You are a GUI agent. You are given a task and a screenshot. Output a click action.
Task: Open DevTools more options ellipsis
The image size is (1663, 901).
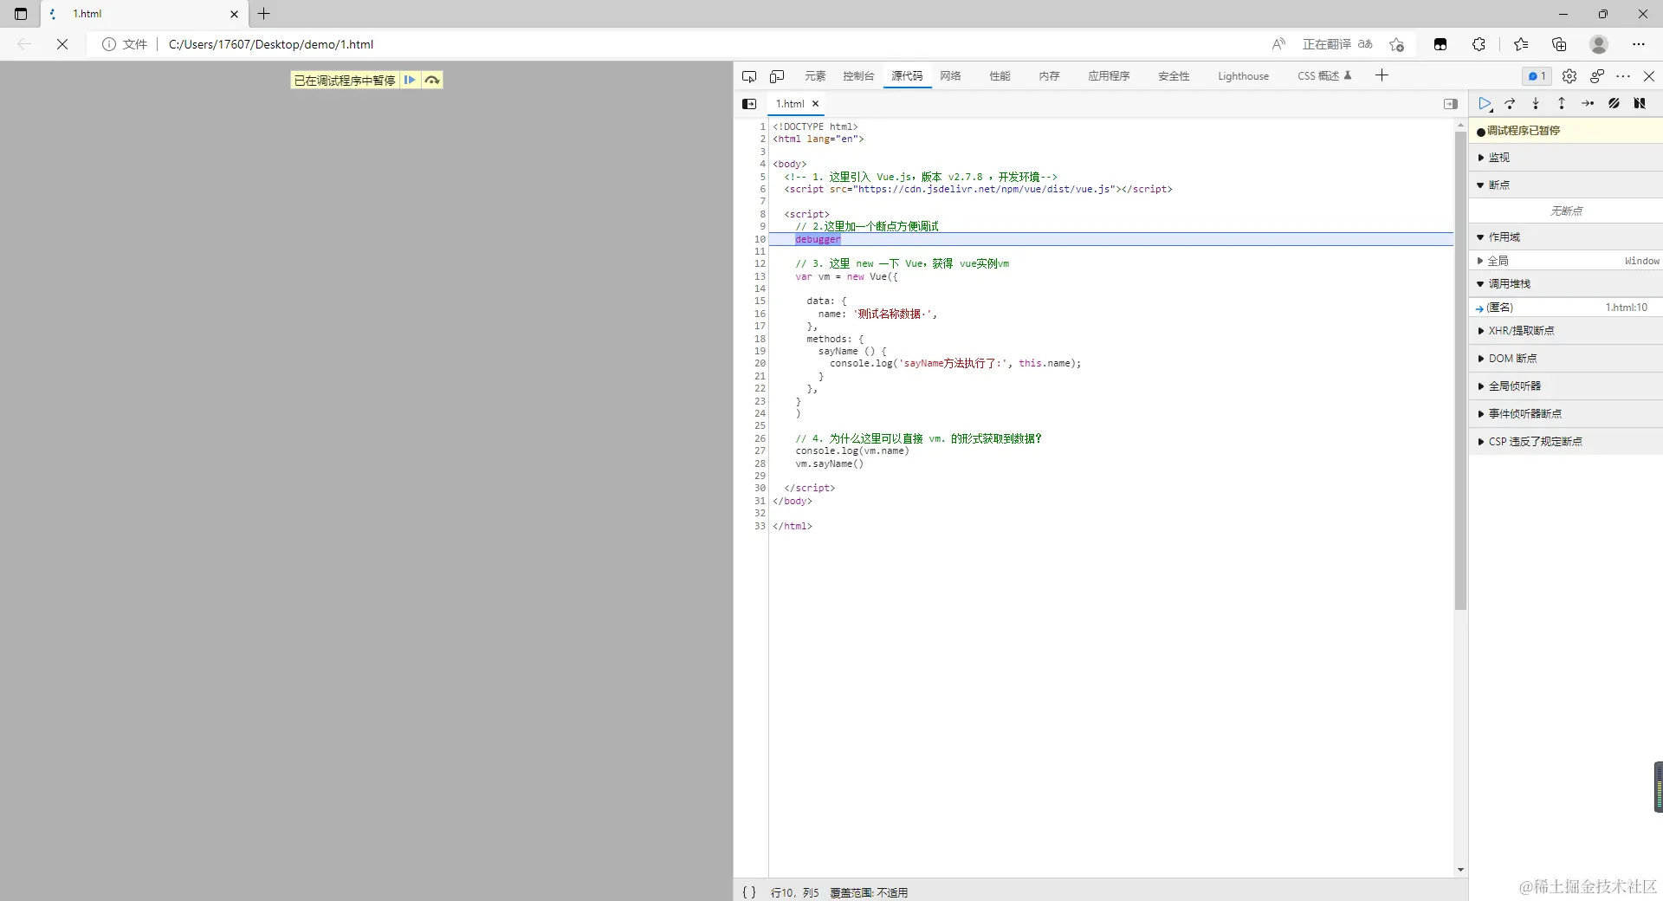point(1623,76)
